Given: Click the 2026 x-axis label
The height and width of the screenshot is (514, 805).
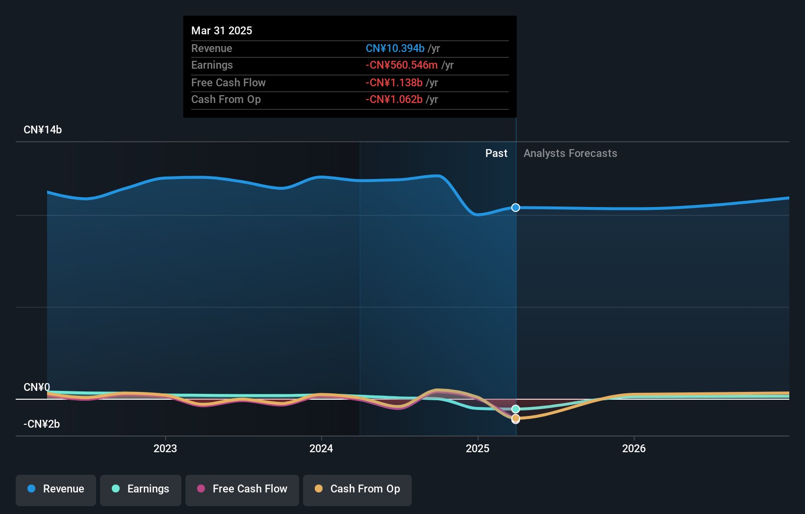Looking at the screenshot, I should point(634,448).
